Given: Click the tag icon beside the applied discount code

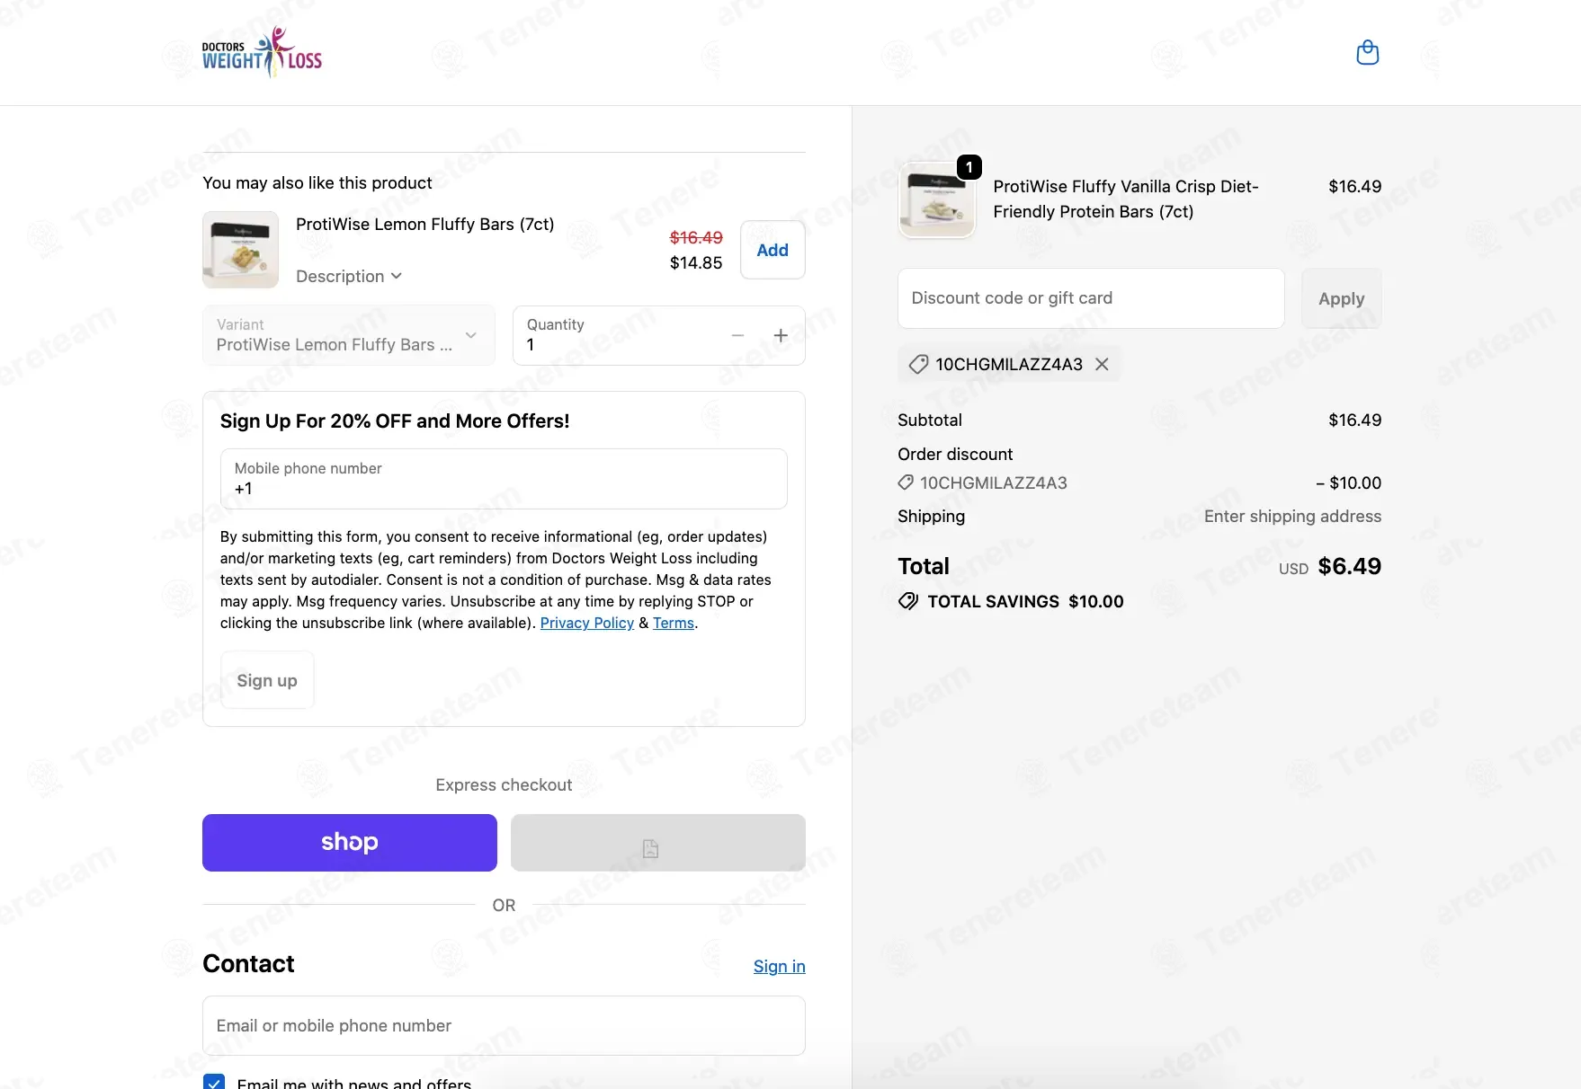Looking at the screenshot, I should point(918,364).
